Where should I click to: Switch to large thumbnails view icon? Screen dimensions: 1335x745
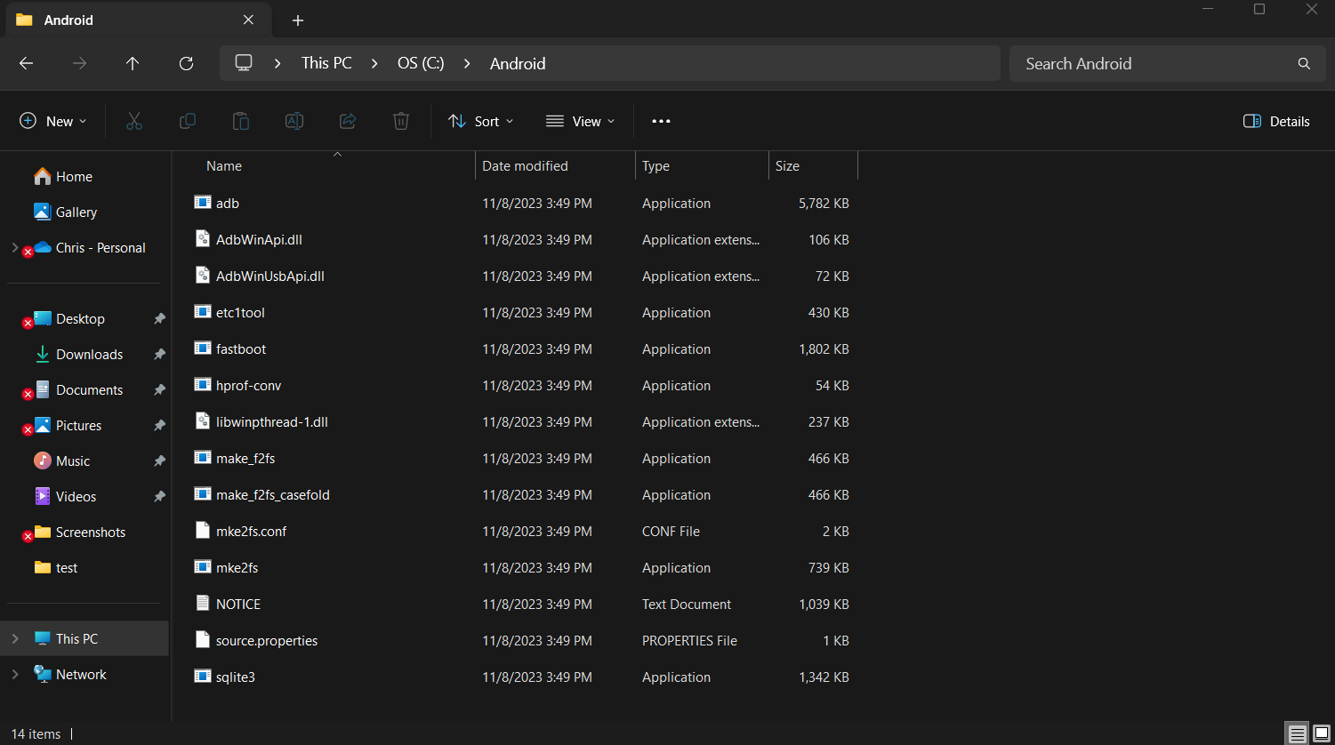[1322, 733]
